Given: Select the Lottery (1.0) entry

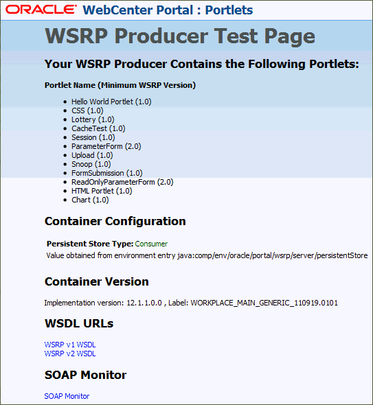Looking at the screenshot, I should tap(93, 119).
